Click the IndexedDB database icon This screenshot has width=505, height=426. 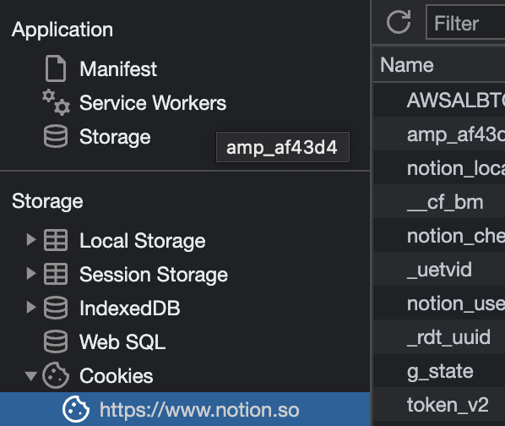(56, 308)
